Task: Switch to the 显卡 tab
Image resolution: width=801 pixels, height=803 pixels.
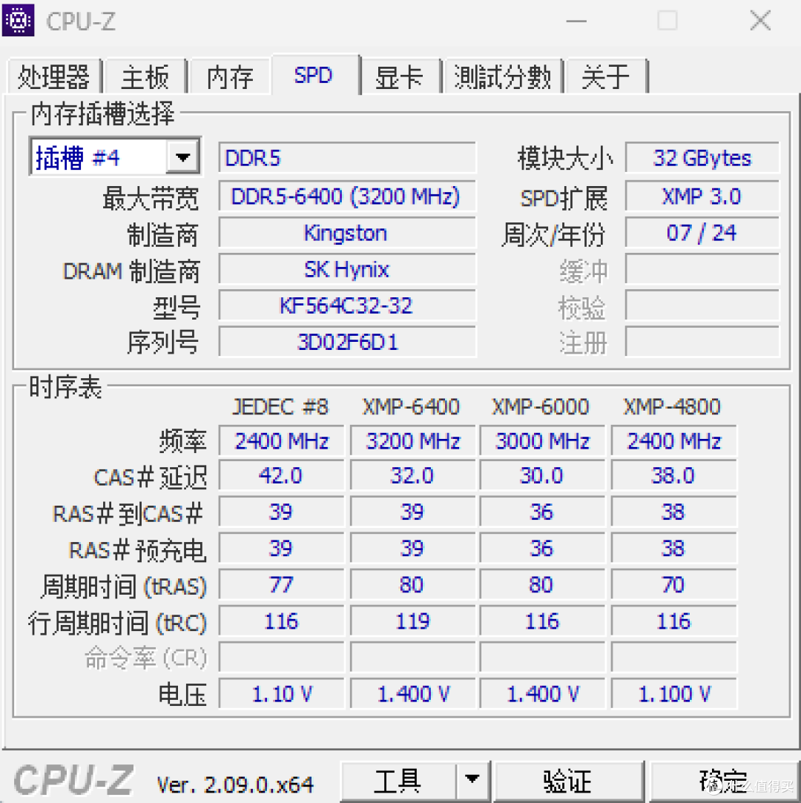Action: (x=400, y=76)
